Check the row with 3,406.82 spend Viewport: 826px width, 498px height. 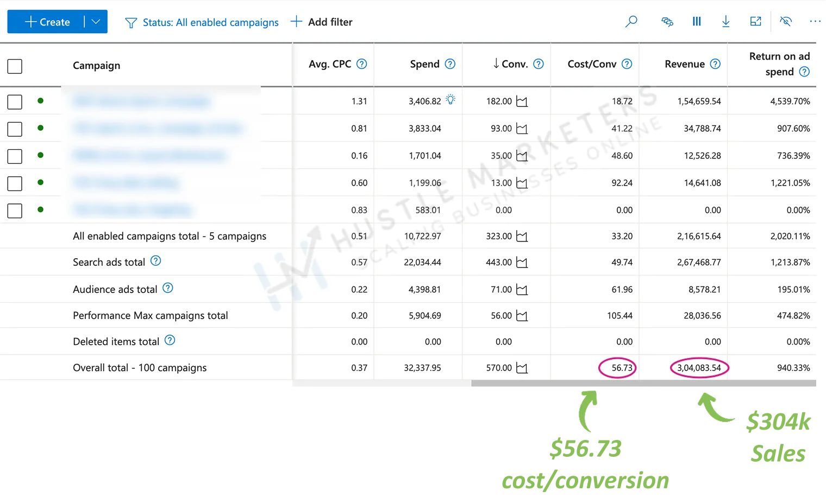click(15, 102)
